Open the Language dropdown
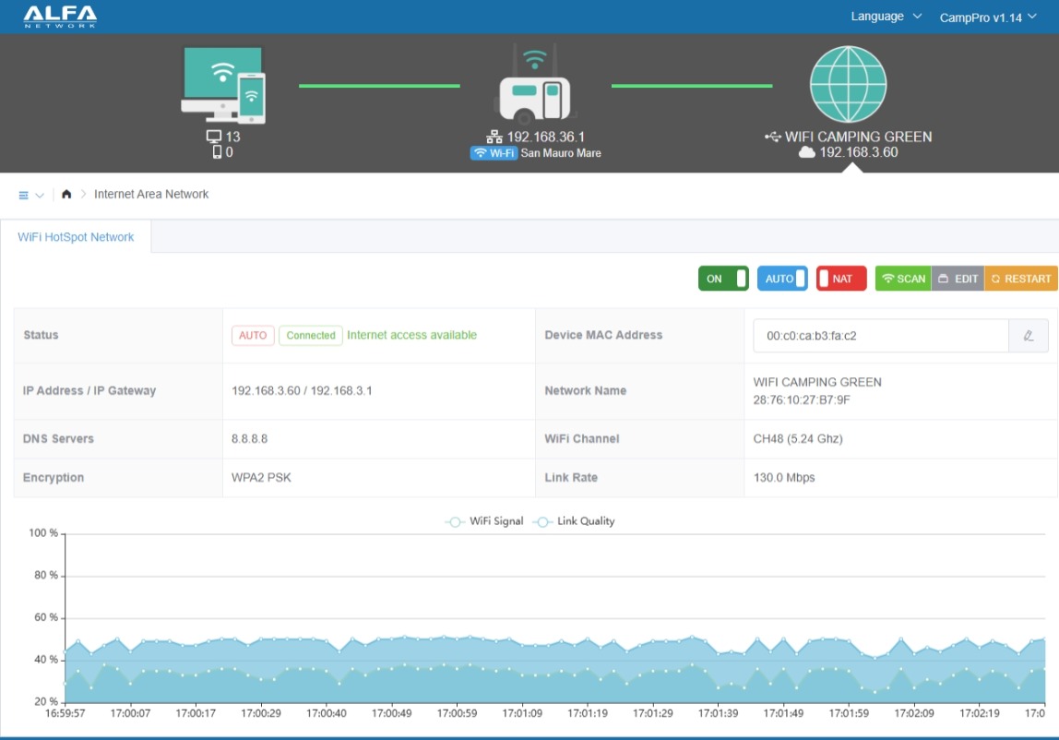This screenshot has height=740, width=1059. click(886, 17)
